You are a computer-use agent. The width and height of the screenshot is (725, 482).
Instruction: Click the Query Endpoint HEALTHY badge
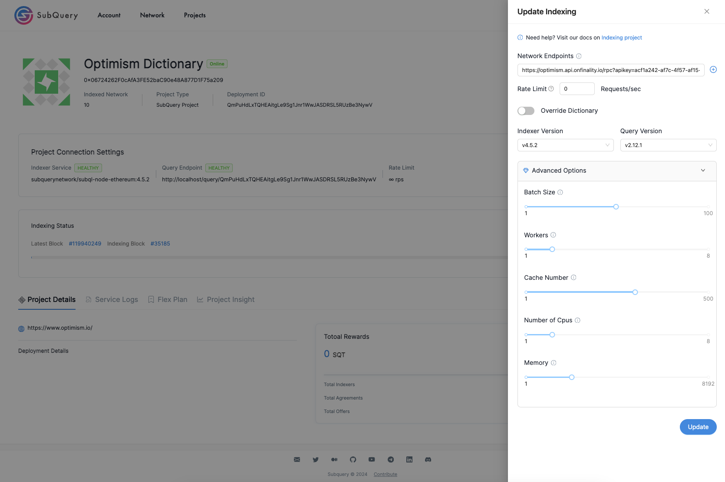[219, 168]
